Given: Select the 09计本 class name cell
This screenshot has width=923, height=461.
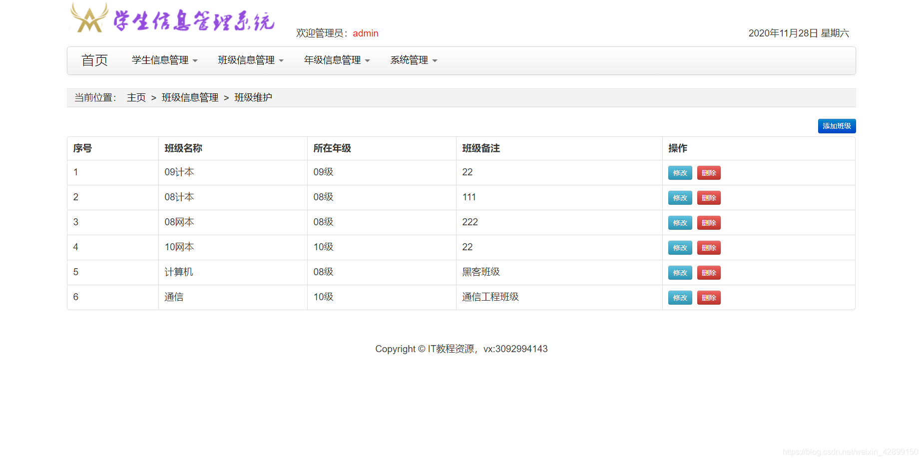Looking at the screenshot, I should pyautogui.click(x=233, y=172).
